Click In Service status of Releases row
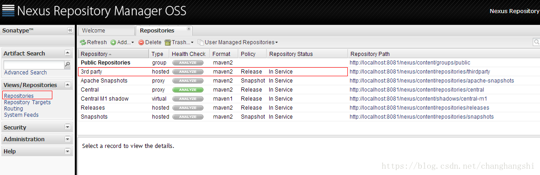The height and width of the screenshot is (175, 540). point(281,107)
